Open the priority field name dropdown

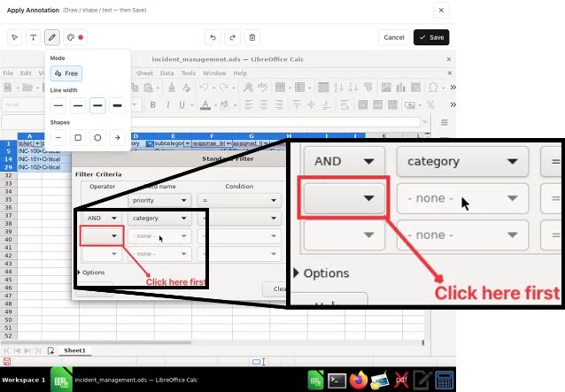[159, 200]
